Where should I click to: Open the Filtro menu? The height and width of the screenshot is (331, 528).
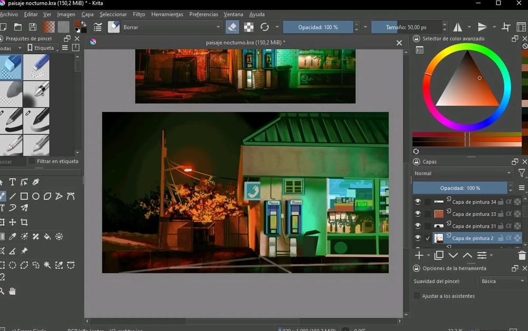coord(139,14)
